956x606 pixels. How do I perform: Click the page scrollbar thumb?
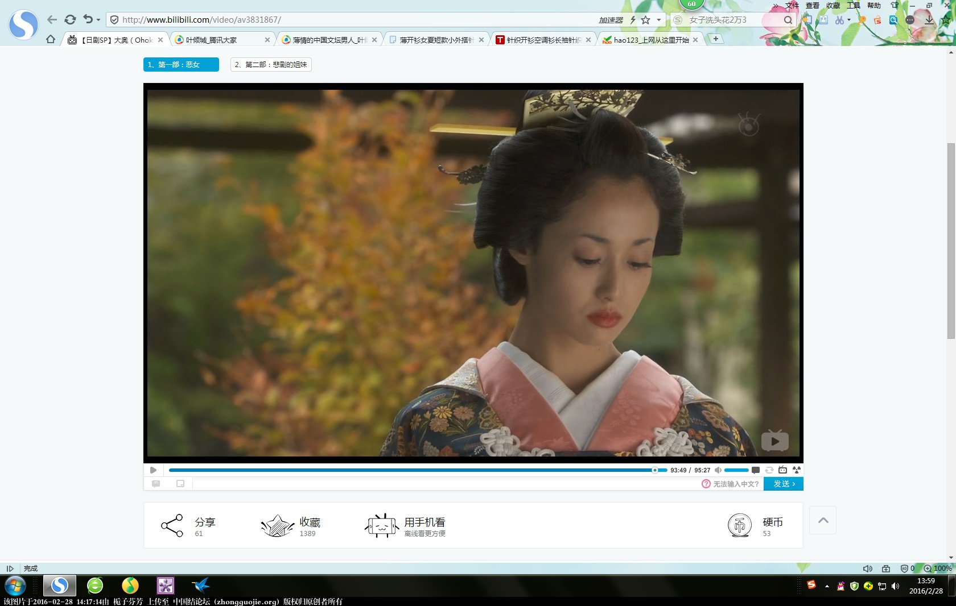tap(951, 241)
